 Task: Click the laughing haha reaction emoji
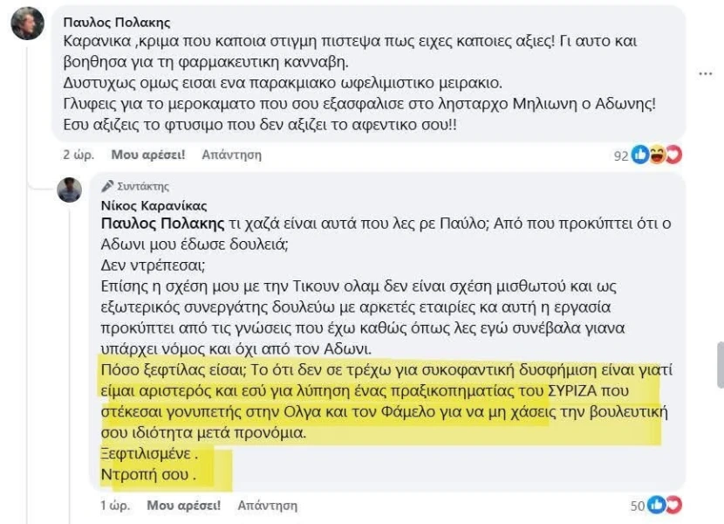(x=657, y=155)
